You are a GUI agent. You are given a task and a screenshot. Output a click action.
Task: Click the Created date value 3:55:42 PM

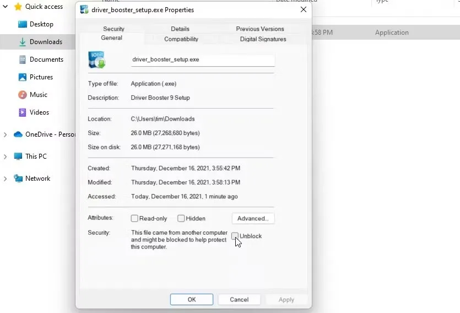pyautogui.click(x=186, y=168)
